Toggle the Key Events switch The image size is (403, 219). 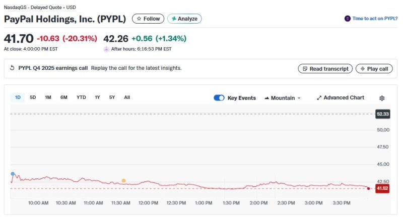(x=219, y=98)
